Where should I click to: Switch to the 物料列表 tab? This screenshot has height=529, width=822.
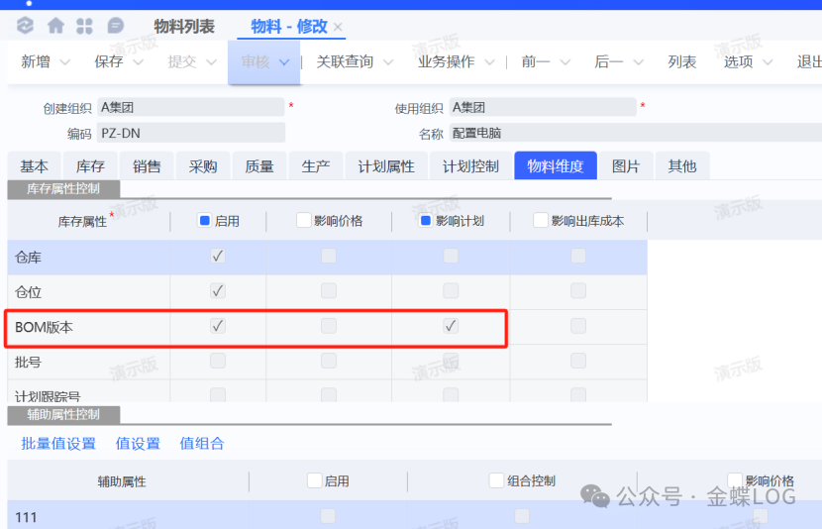point(184,27)
